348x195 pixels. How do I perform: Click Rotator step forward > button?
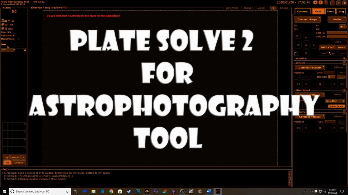334,128
